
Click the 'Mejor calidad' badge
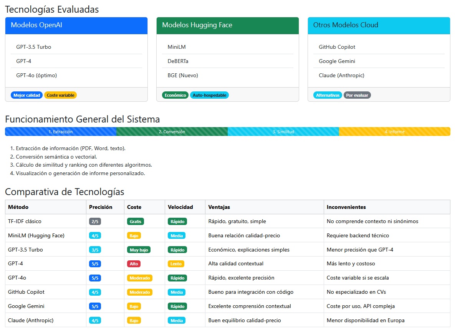pyautogui.click(x=26, y=95)
